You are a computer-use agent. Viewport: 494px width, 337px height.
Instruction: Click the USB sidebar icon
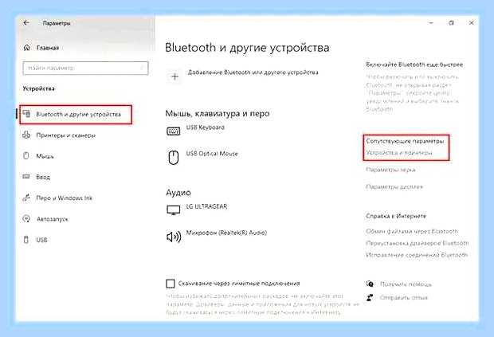tap(26, 240)
